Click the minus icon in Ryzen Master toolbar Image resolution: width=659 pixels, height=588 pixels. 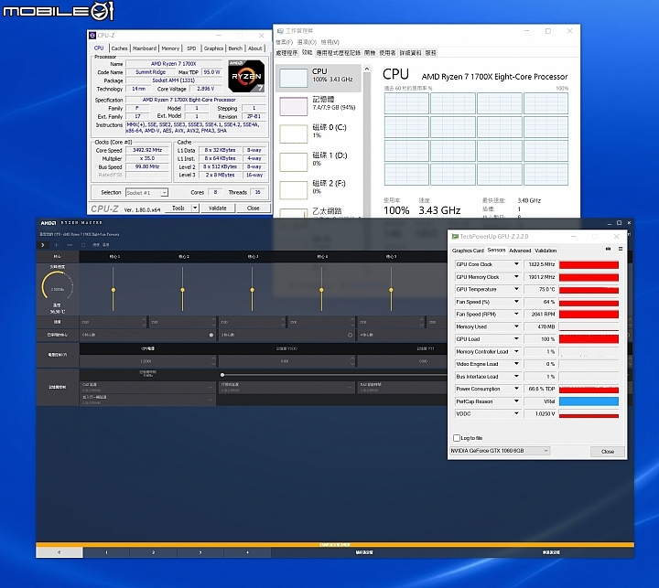70,244
